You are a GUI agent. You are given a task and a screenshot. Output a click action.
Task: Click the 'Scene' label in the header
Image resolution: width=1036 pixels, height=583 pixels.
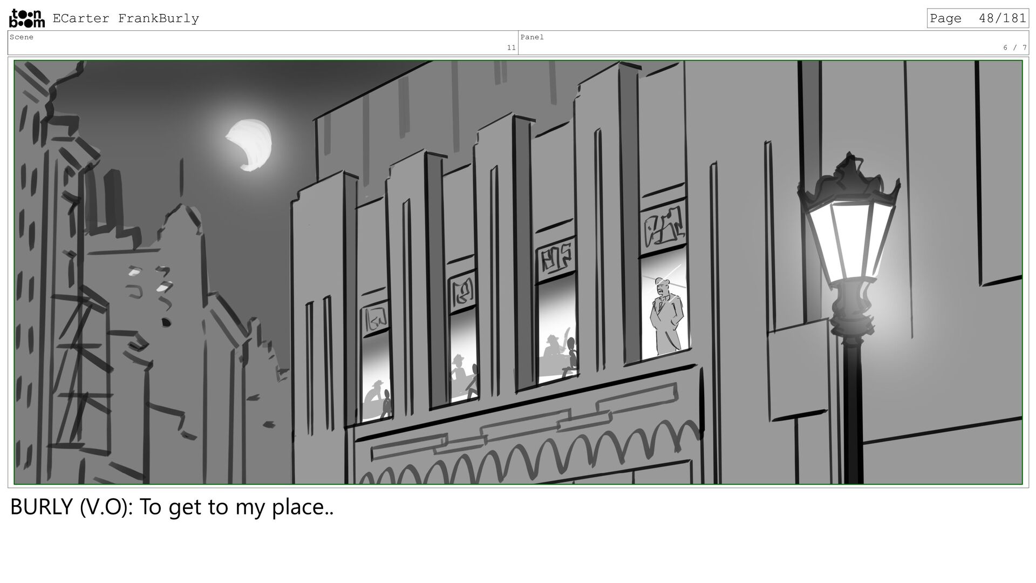22,37
